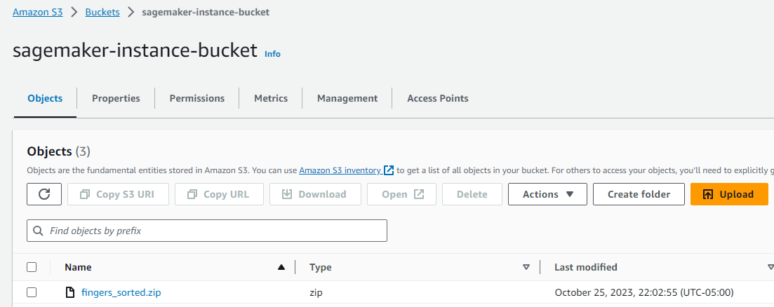Sort by Name using ascending arrow
This screenshot has width=774, height=307.
pyautogui.click(x=281, y=267)
